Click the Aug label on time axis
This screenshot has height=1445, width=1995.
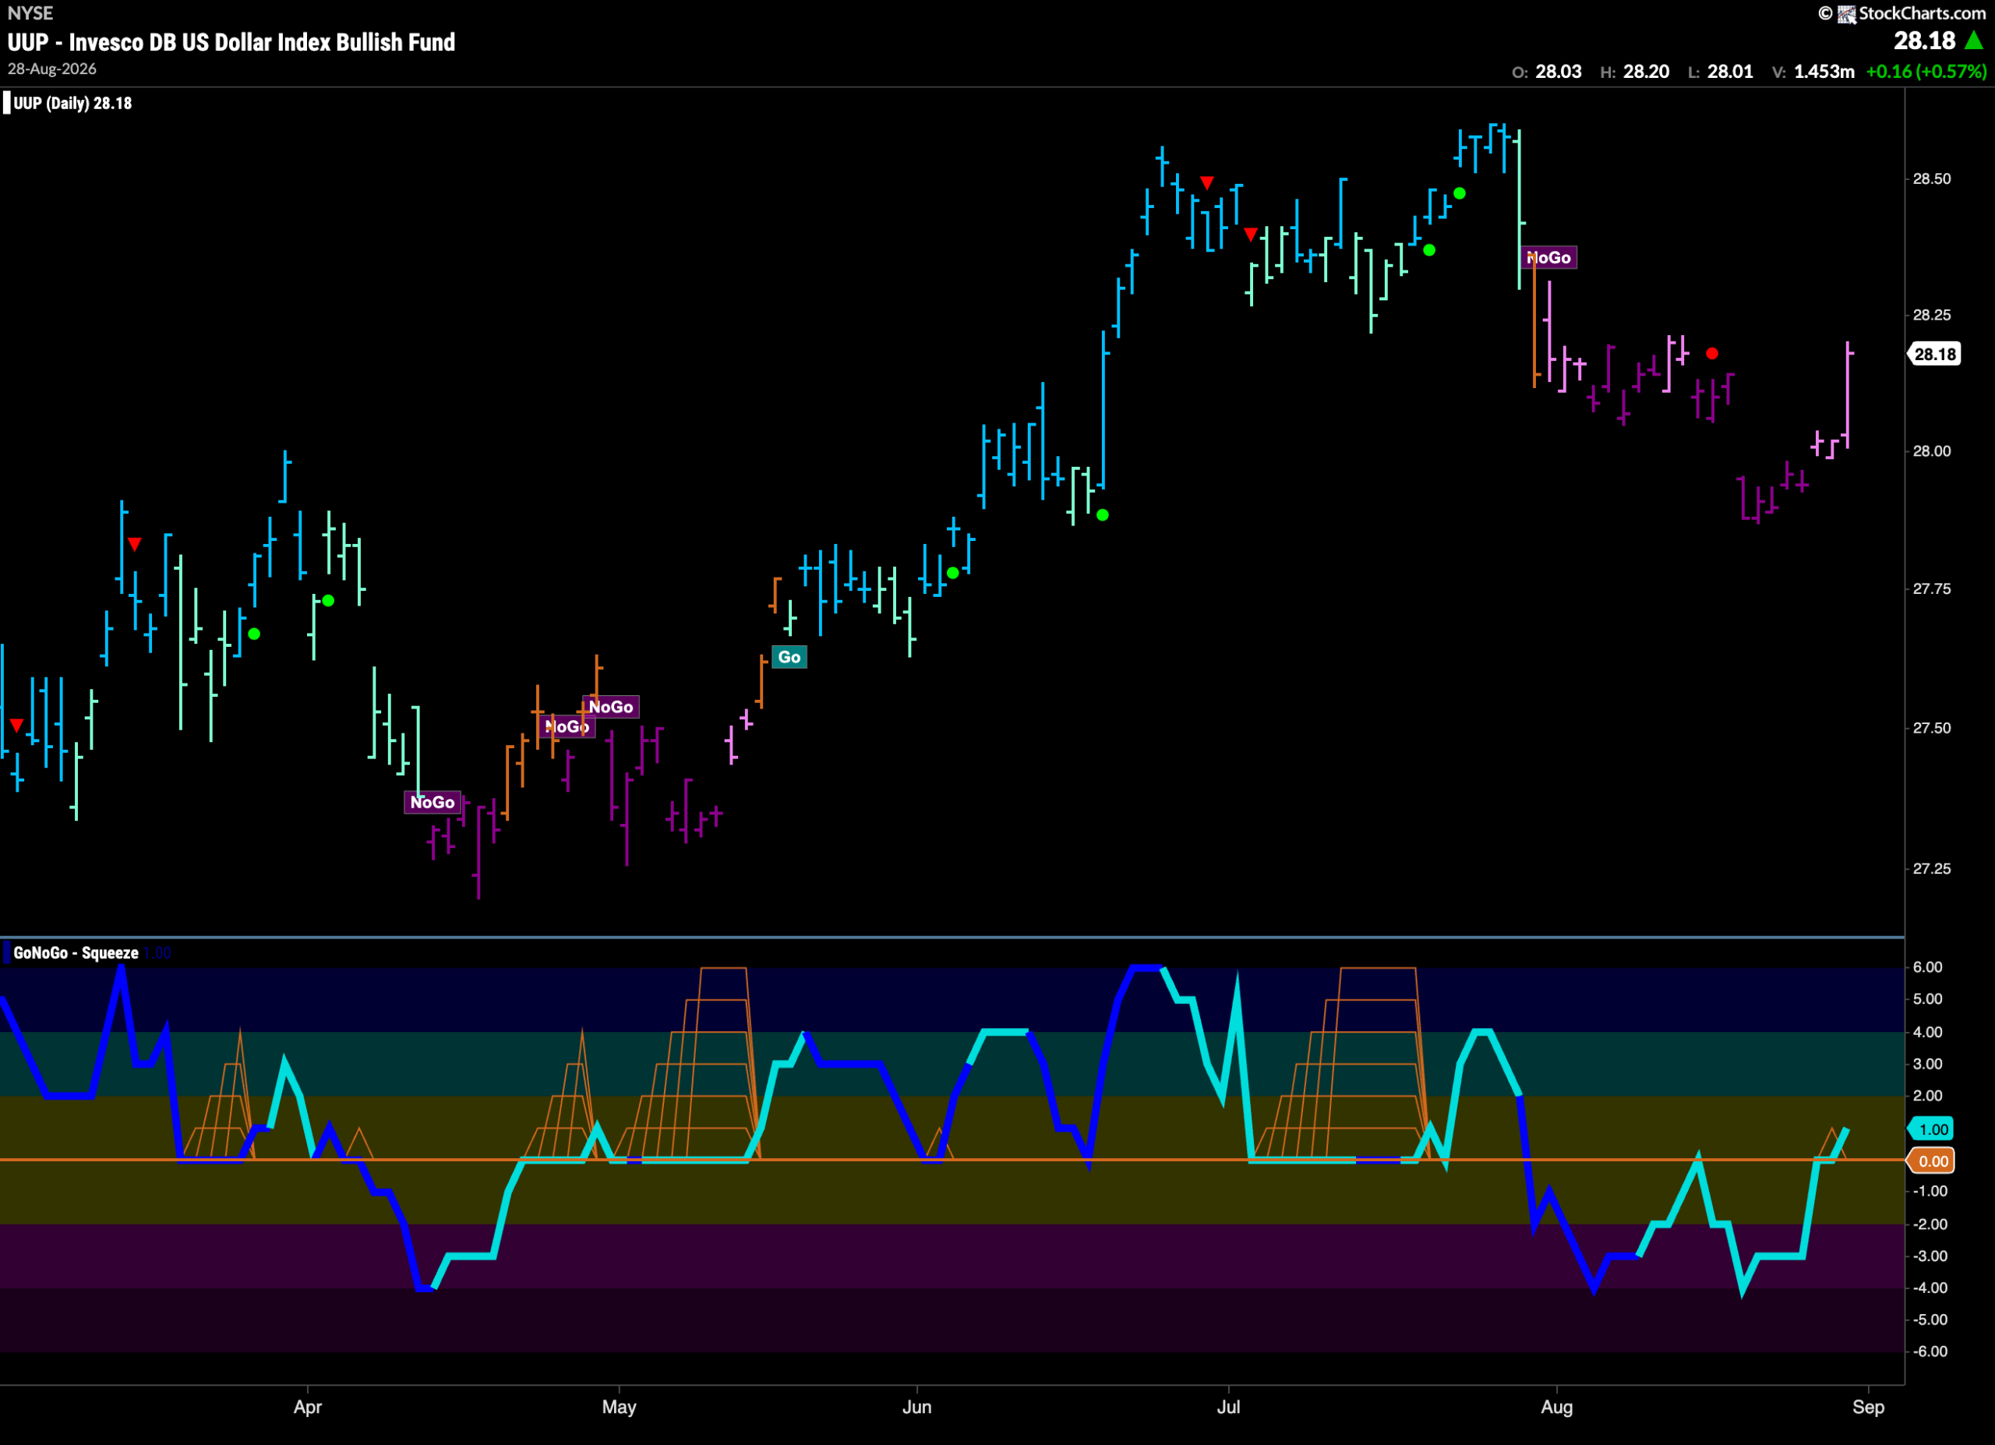(1557, 1406)
